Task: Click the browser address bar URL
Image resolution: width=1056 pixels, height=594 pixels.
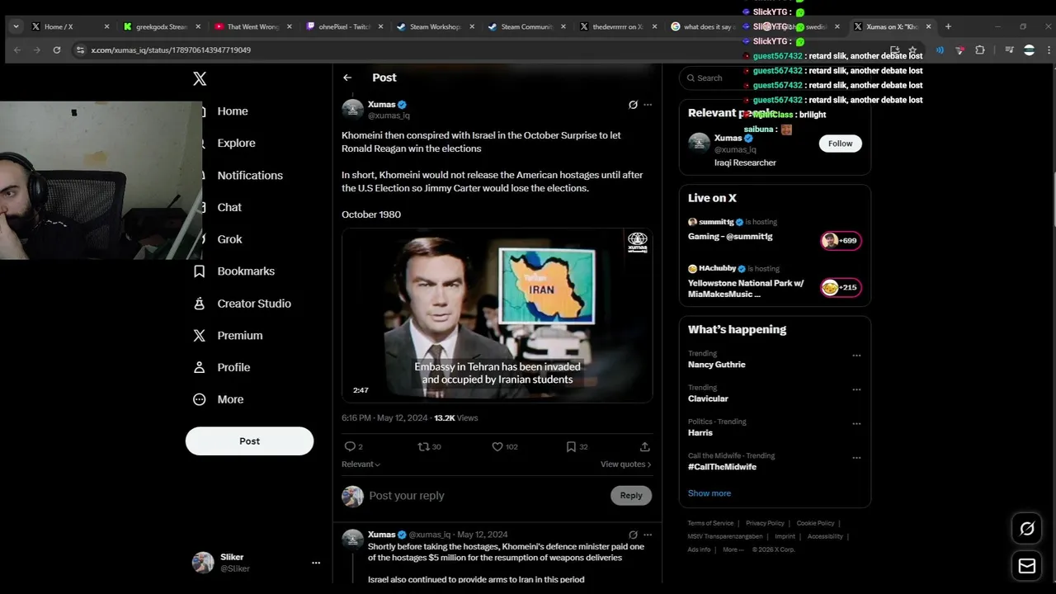Action: coord(171,50)
